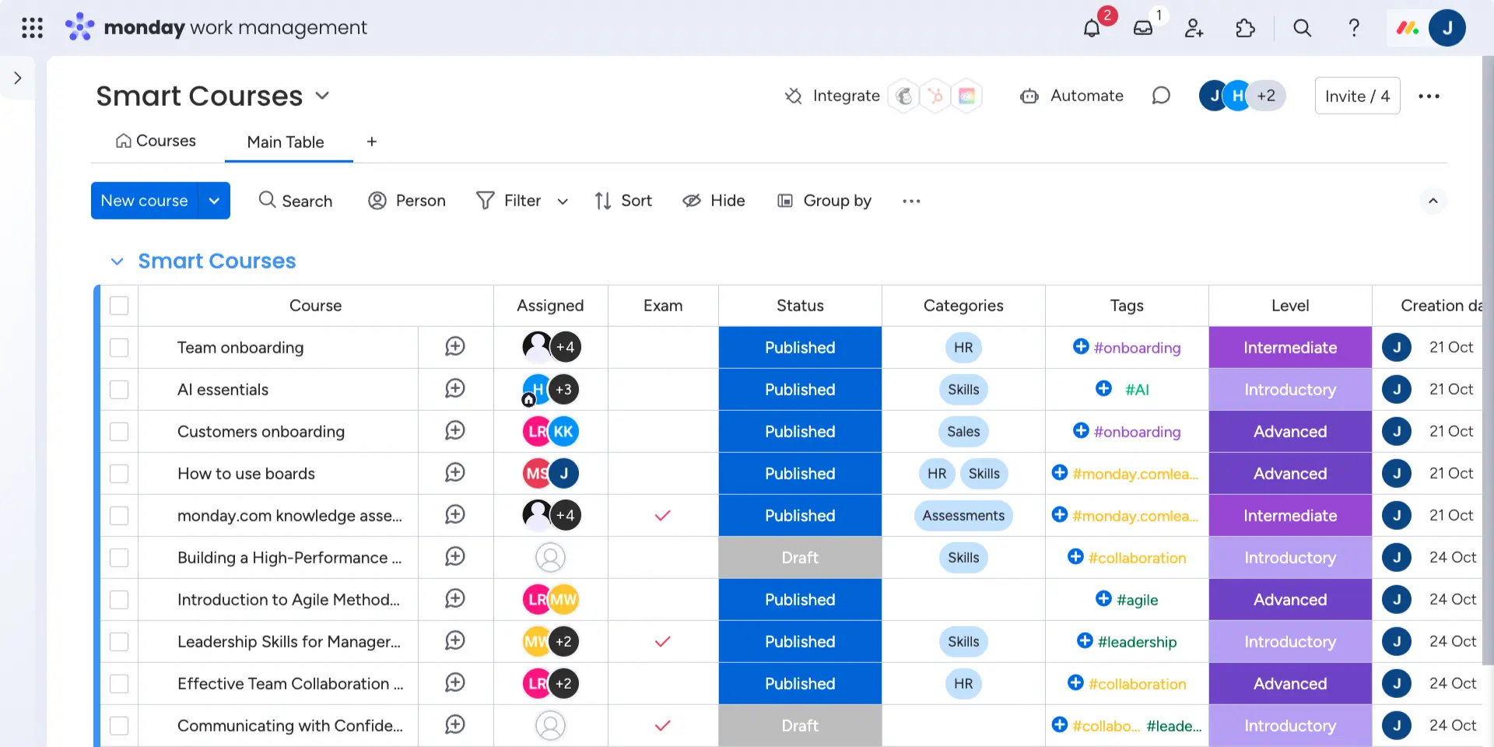The image size is (1494, 747).
Task: Open the notifications bell
Action: coord(1092,29)
